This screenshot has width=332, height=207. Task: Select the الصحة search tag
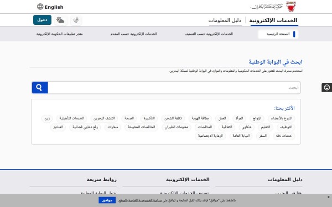coord(129,118)
